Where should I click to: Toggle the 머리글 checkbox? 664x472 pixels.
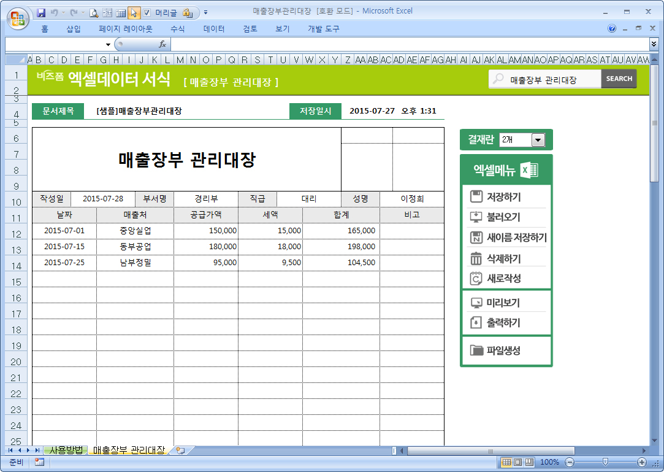(x=147, y=12)
